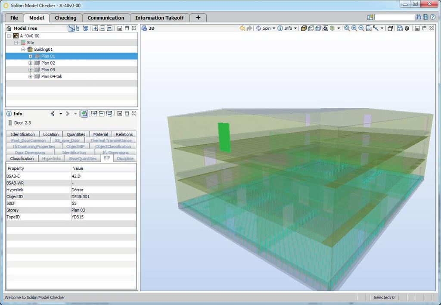
Task: Click the component type hierarchy icon in Model Tree
Action: 86,28
